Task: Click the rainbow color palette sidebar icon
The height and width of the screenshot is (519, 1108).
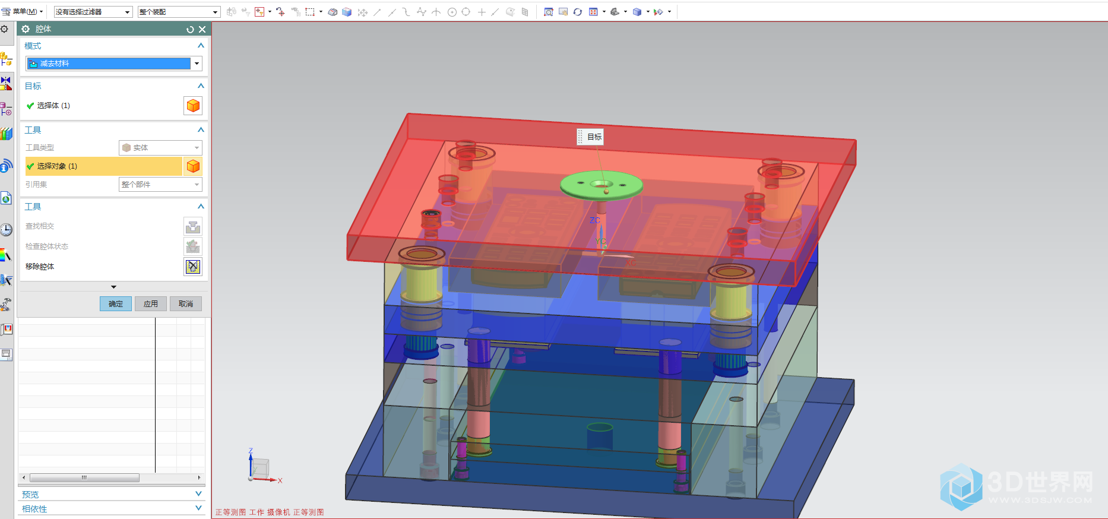Action: pos(6,255)
